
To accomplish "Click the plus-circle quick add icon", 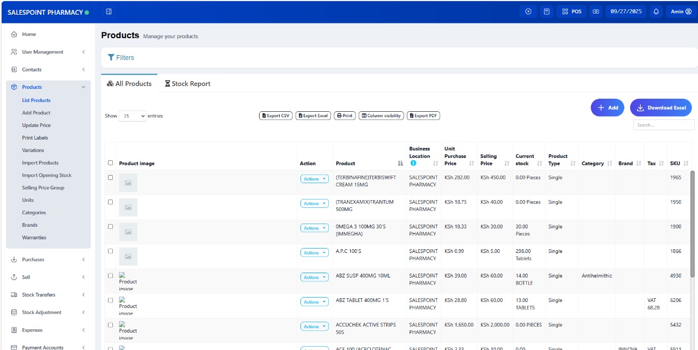I will coord(528,11).
